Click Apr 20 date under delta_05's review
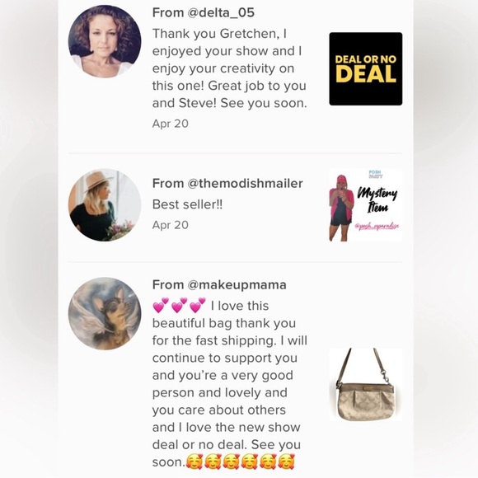 [x=171, y=124]
